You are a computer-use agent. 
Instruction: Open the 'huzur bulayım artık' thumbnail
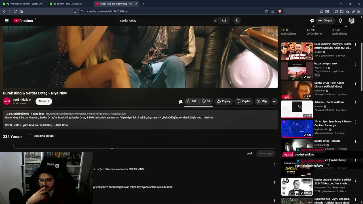click(x=297, y=71)
